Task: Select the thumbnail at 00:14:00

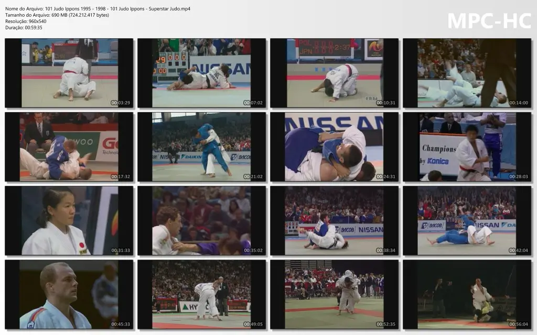Action: point(467,73)
